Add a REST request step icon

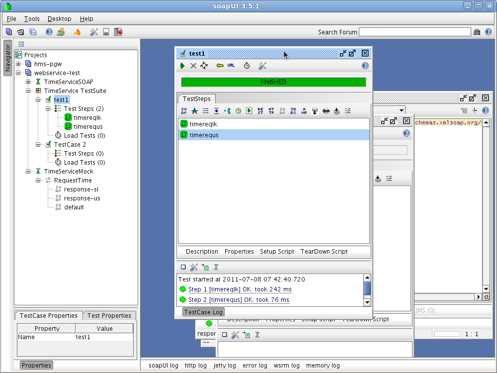pyautogui.click(x=260, y=111)
